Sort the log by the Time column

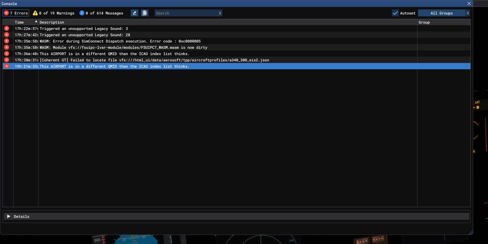[25, 22]
